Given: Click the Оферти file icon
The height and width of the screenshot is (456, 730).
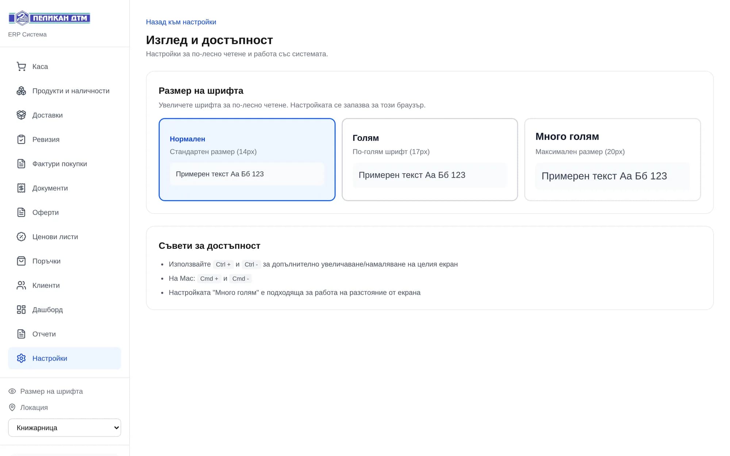Looking at the screenshot, I should [21, 212].
